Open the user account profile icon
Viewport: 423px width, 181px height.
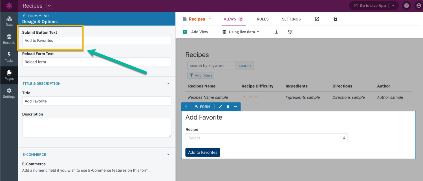click(419, 6)
